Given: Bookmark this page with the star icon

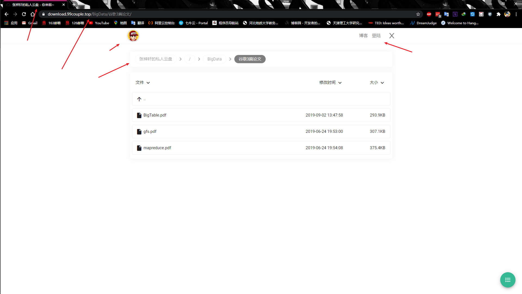Looking at the screenshot, I should 418,14.
